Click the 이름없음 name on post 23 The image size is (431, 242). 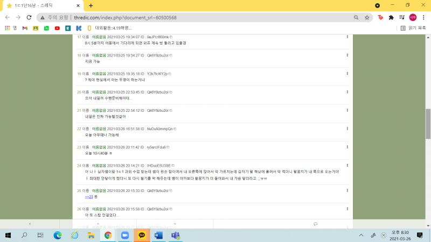pyautogui.click(x=99, y=147)
